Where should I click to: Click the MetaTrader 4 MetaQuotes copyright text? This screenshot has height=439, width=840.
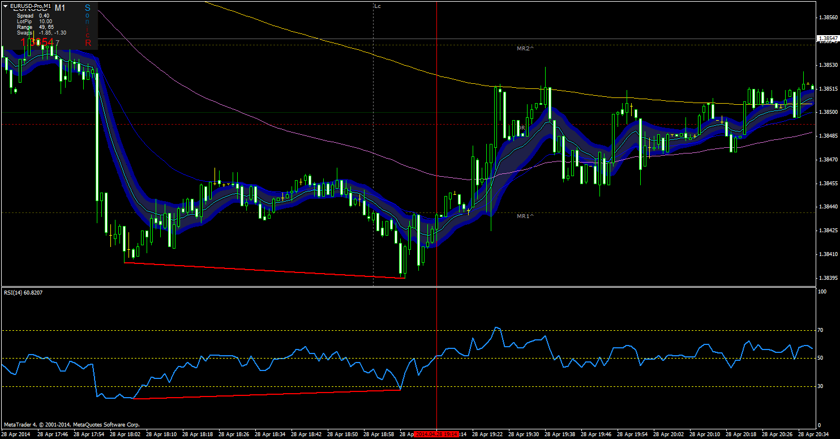(71, 424)
